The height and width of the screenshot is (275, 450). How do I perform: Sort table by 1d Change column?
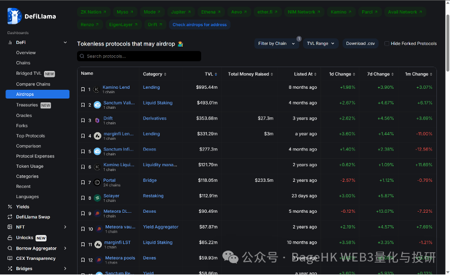pos(342,74)
